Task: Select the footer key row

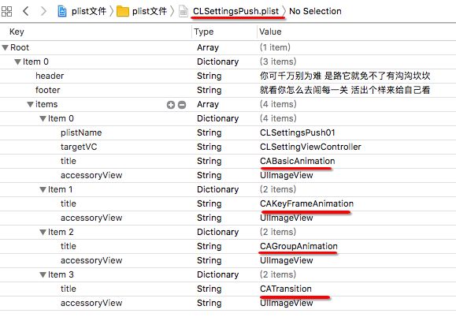Action: 48,90
